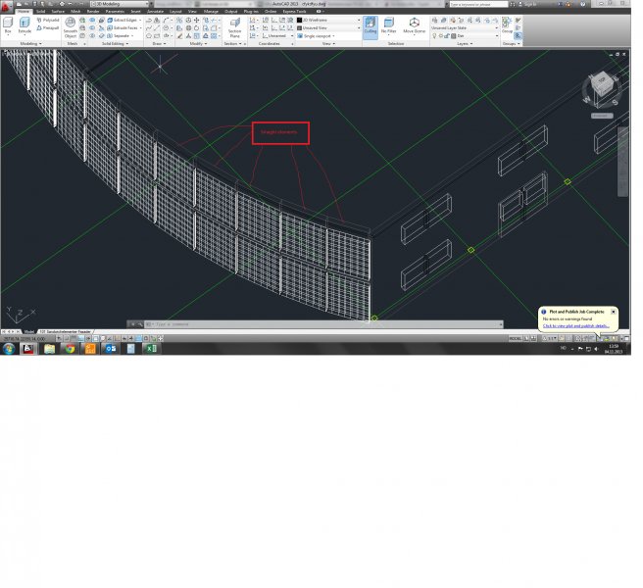Switch to the Surface ribbon tab
Viewport: 643px width, 588px height.
(x=58, y=11)
